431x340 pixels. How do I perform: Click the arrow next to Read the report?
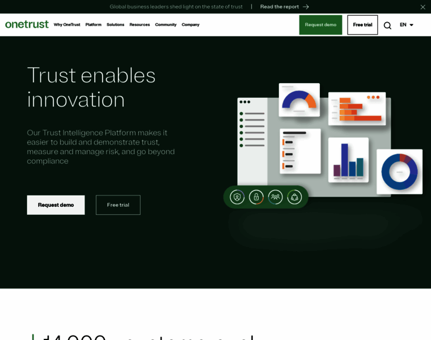pyautogui.click(x=306, y=7)
